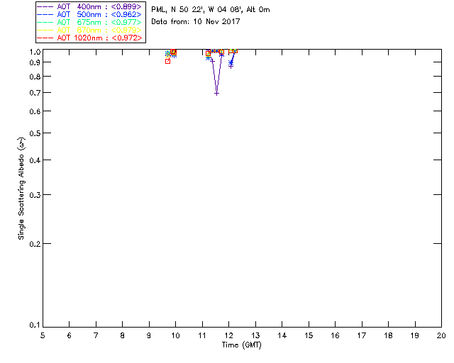Click the x-axis tick label 16
This screenshot has height=363, width=454.
pos(336,336)
